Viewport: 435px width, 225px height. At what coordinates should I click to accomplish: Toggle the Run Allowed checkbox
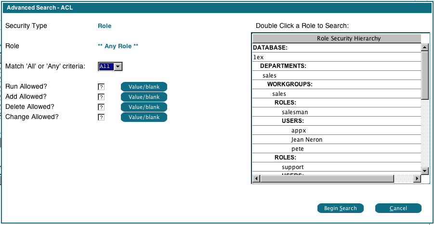pos(101,87)
